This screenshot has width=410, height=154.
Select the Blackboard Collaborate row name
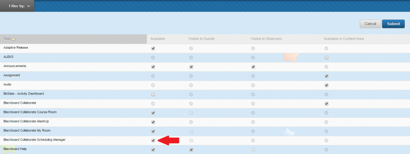pos(20,103)
